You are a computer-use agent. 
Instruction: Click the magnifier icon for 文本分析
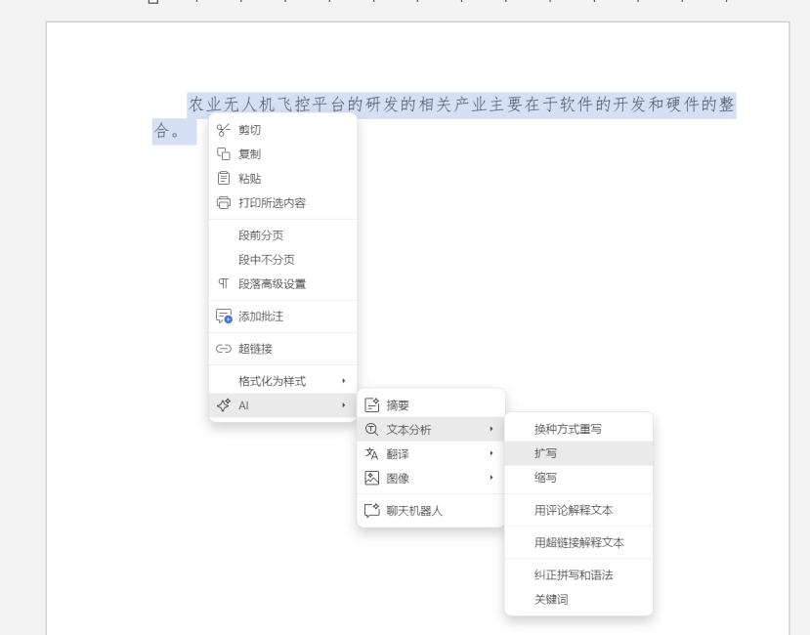[x=372, y=430]
